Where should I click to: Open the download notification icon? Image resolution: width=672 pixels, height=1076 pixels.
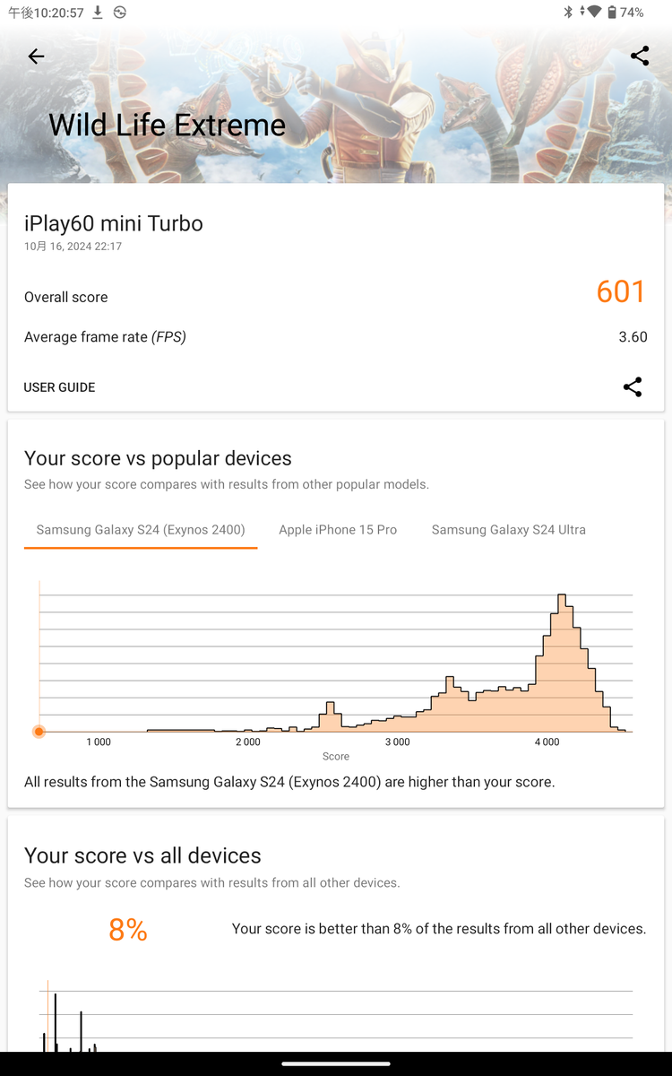tap(98, 13)
